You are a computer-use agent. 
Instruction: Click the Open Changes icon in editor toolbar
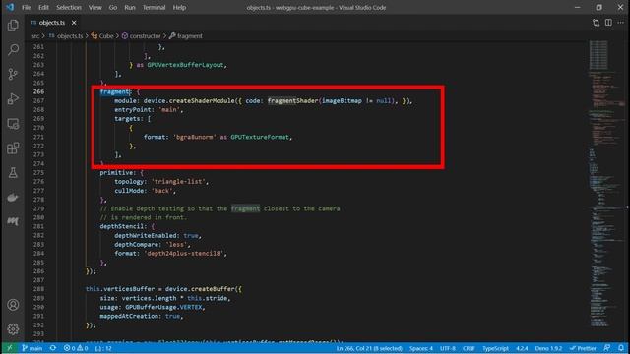[x=596, y=23]
